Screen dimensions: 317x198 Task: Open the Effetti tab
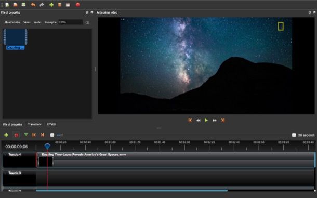click(51, 124)
